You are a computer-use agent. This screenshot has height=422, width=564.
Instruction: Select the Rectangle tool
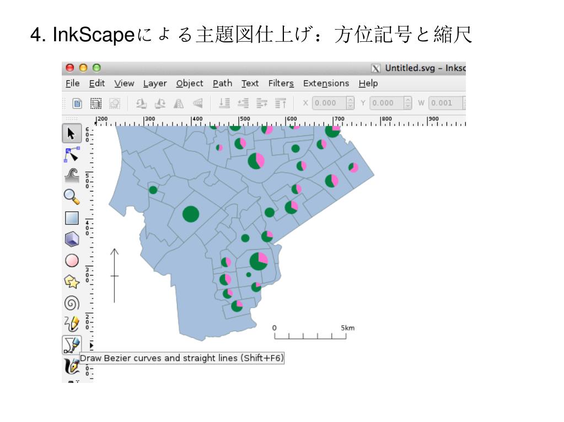72,218
